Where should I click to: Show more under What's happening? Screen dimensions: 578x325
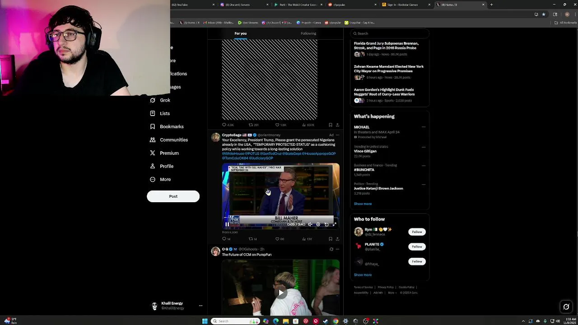[363, 204]
